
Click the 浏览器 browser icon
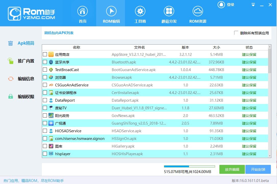(51, 77)
